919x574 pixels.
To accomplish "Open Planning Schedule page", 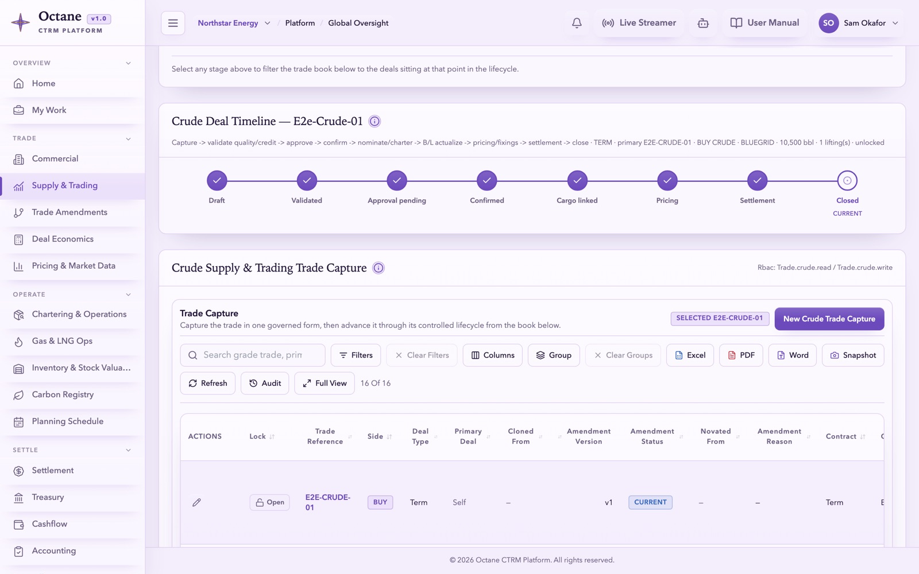I will point(72,421).
